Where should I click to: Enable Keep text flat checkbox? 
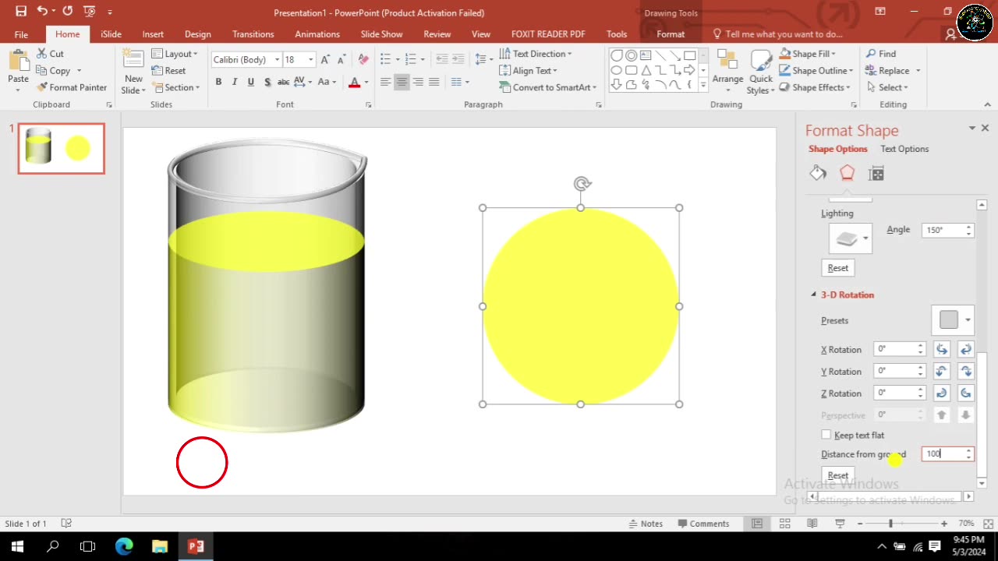[x=826, y=435]
